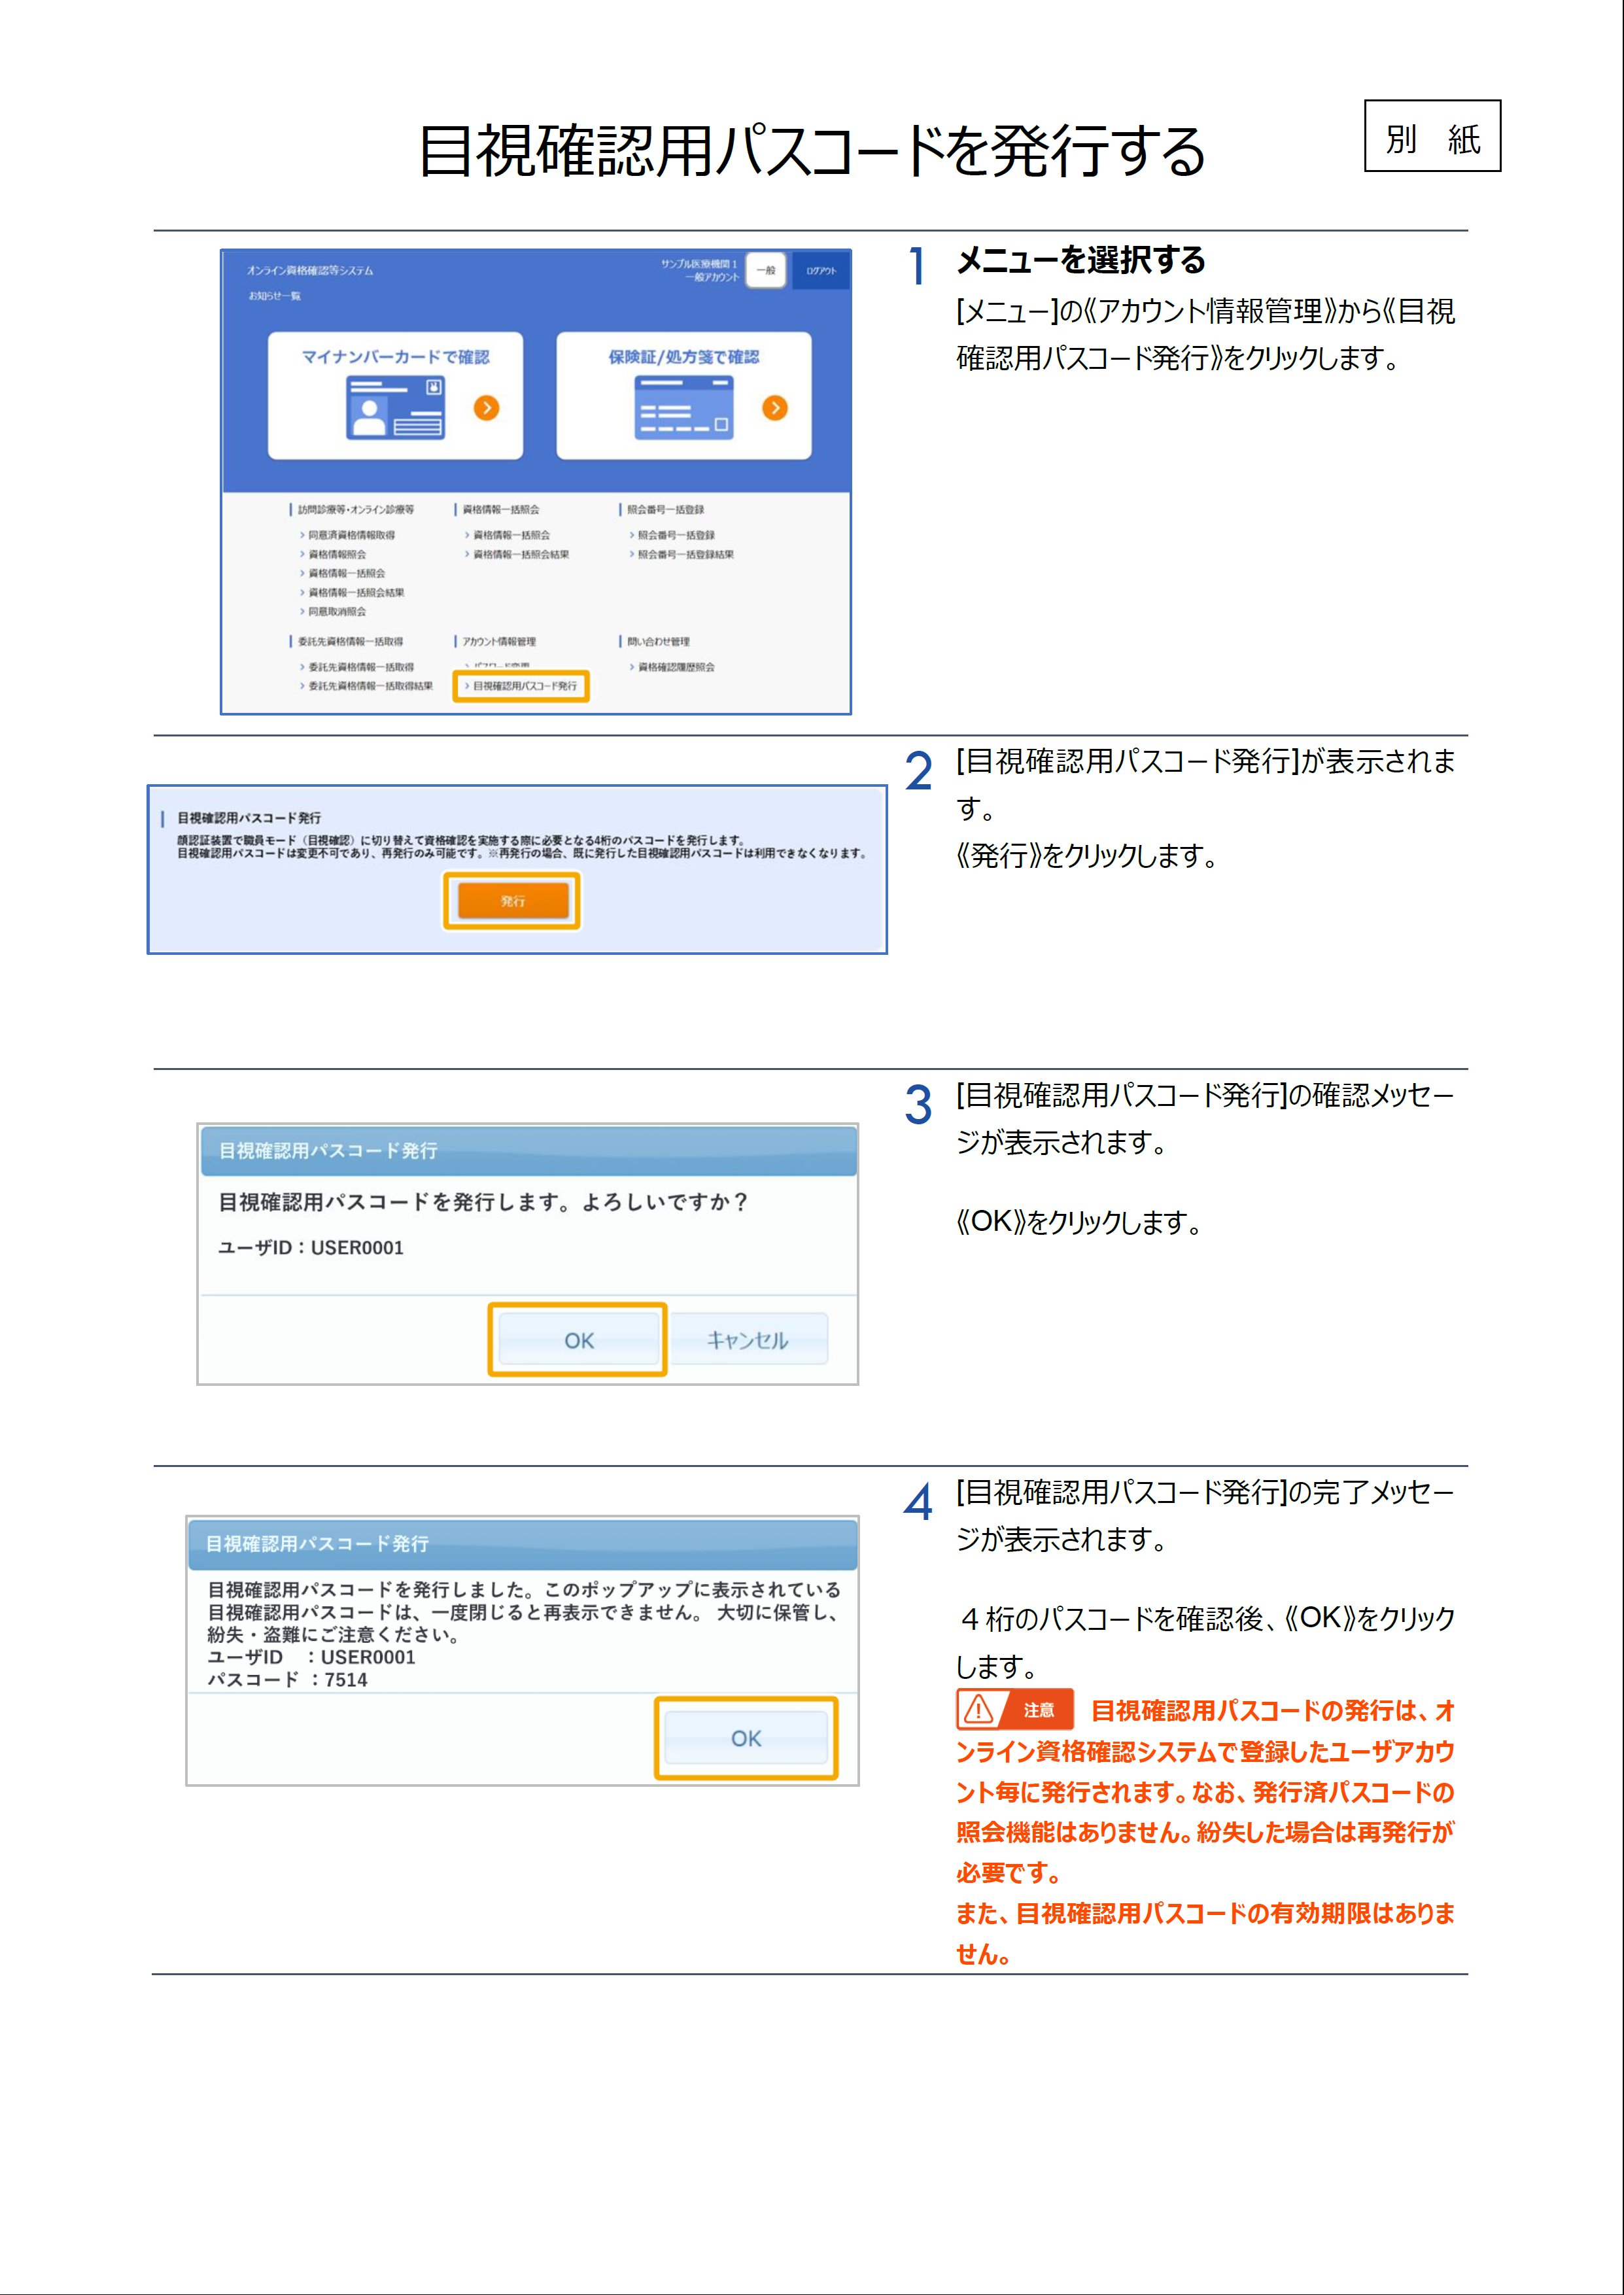Click the page title 目視確認用パスコードを発行する

[x=812, y=152]
